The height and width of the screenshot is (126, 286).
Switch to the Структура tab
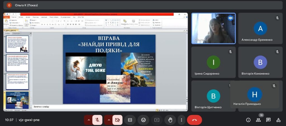tap(17, 33)
